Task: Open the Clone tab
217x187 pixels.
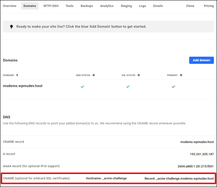Action: coord(190,6)
